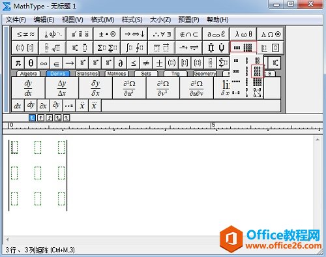Open the 格式(M) menu
Image resolution: width=326 pixels, height=257 pixels.
(102, 20)
